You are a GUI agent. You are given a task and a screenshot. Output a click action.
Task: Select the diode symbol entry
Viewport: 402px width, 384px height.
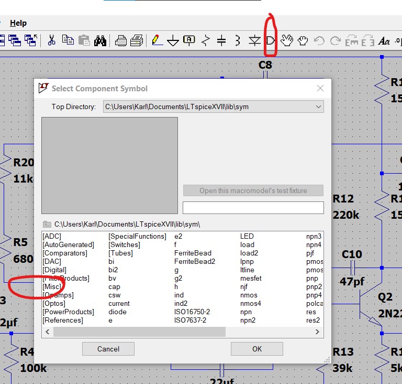(117, 312)
